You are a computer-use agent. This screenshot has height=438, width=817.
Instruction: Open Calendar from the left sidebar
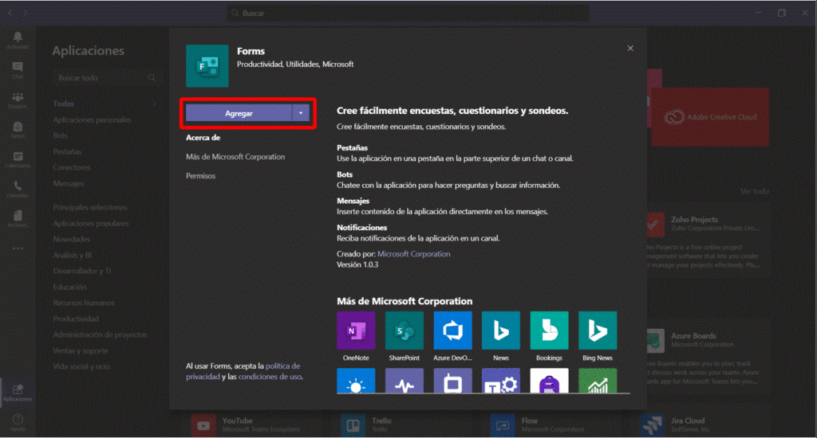point(18,159)
